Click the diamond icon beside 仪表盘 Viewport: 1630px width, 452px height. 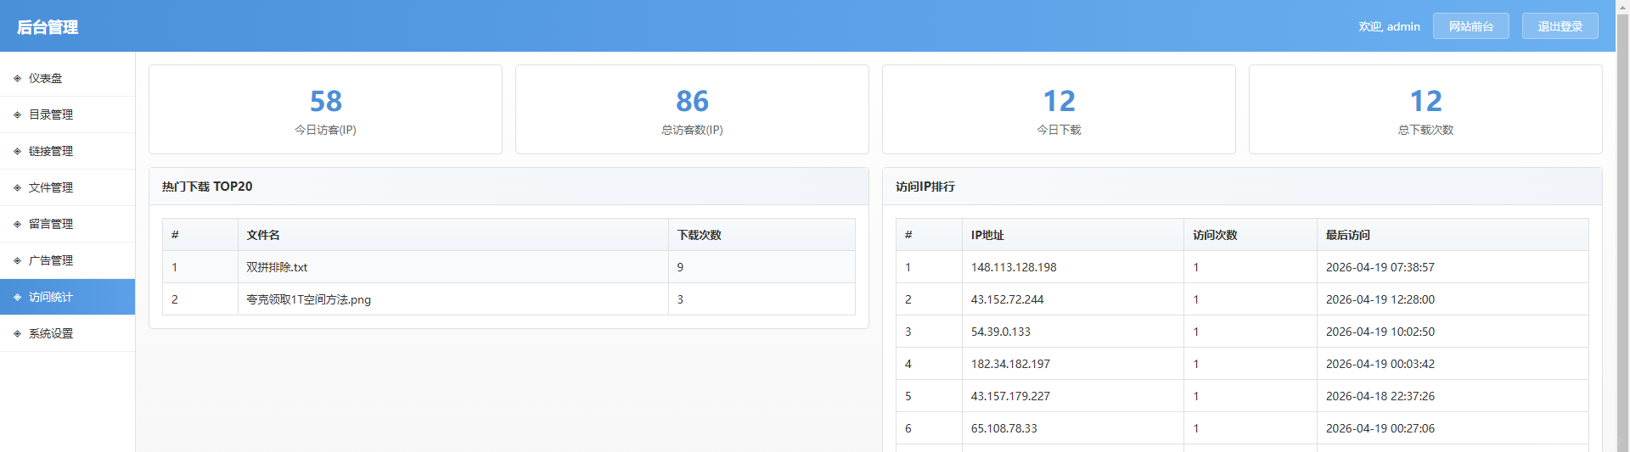[x=17, y=79]
